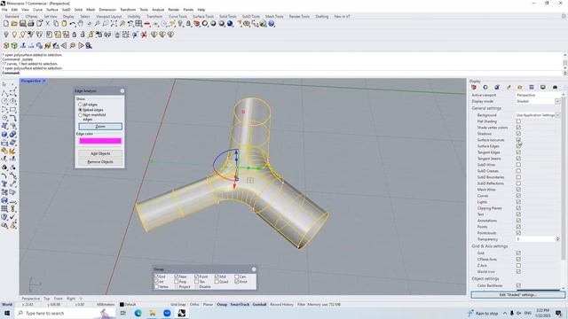
Task: Click the Undo arrow icon
Action: tap(73, 24)
